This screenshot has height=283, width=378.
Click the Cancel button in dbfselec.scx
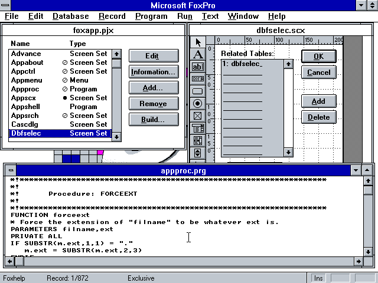tap(319, 72)
